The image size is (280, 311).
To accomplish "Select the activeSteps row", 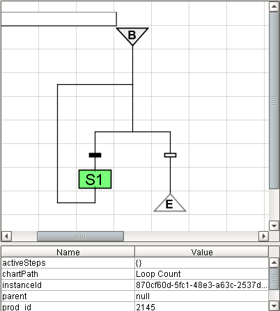I will click(x=135, y=263).
